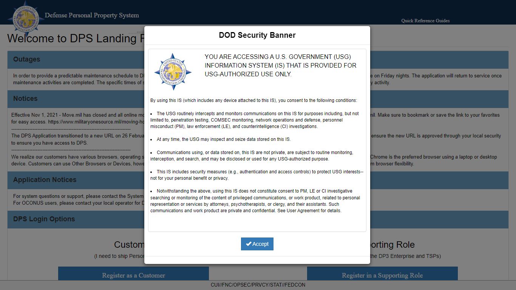The image size is (516, 290).
Task: Click the USTRANSCOM logo in page header
Action: tap(26, 17)
